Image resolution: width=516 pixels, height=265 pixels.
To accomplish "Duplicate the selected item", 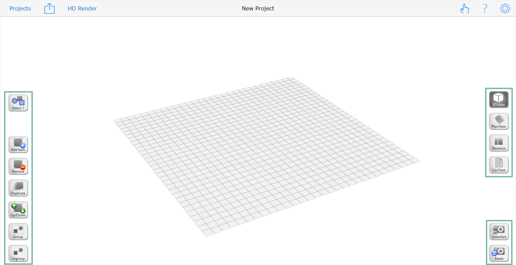I will click(18, 188).
